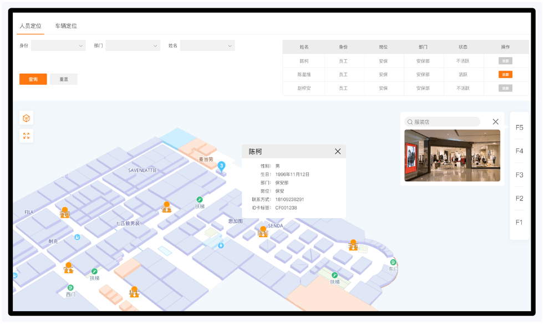544x324 pixels.
Task: Click the SAVENLATTIE store label
Action: click(143, 171)
